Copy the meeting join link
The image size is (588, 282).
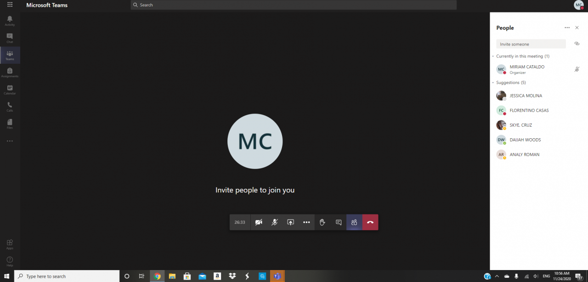tap(577, 44)
